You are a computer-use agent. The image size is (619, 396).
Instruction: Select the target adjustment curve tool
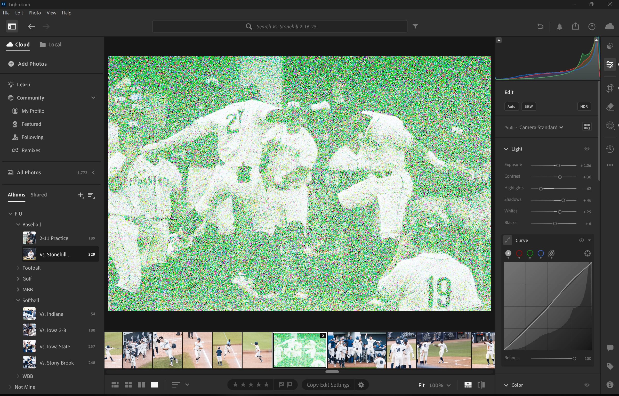click(587, 254)
